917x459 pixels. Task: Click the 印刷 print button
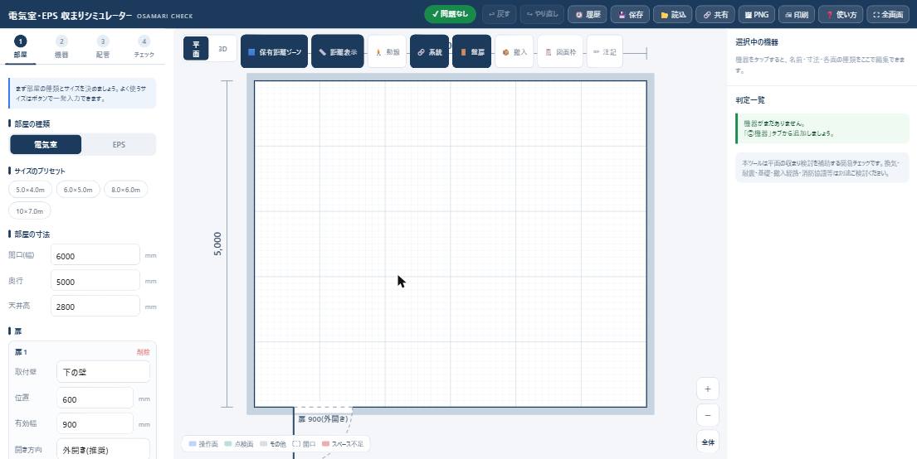pos(797,15)
